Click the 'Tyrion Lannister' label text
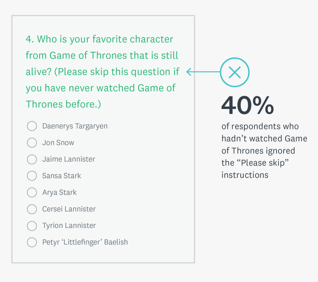 (69, 226)
